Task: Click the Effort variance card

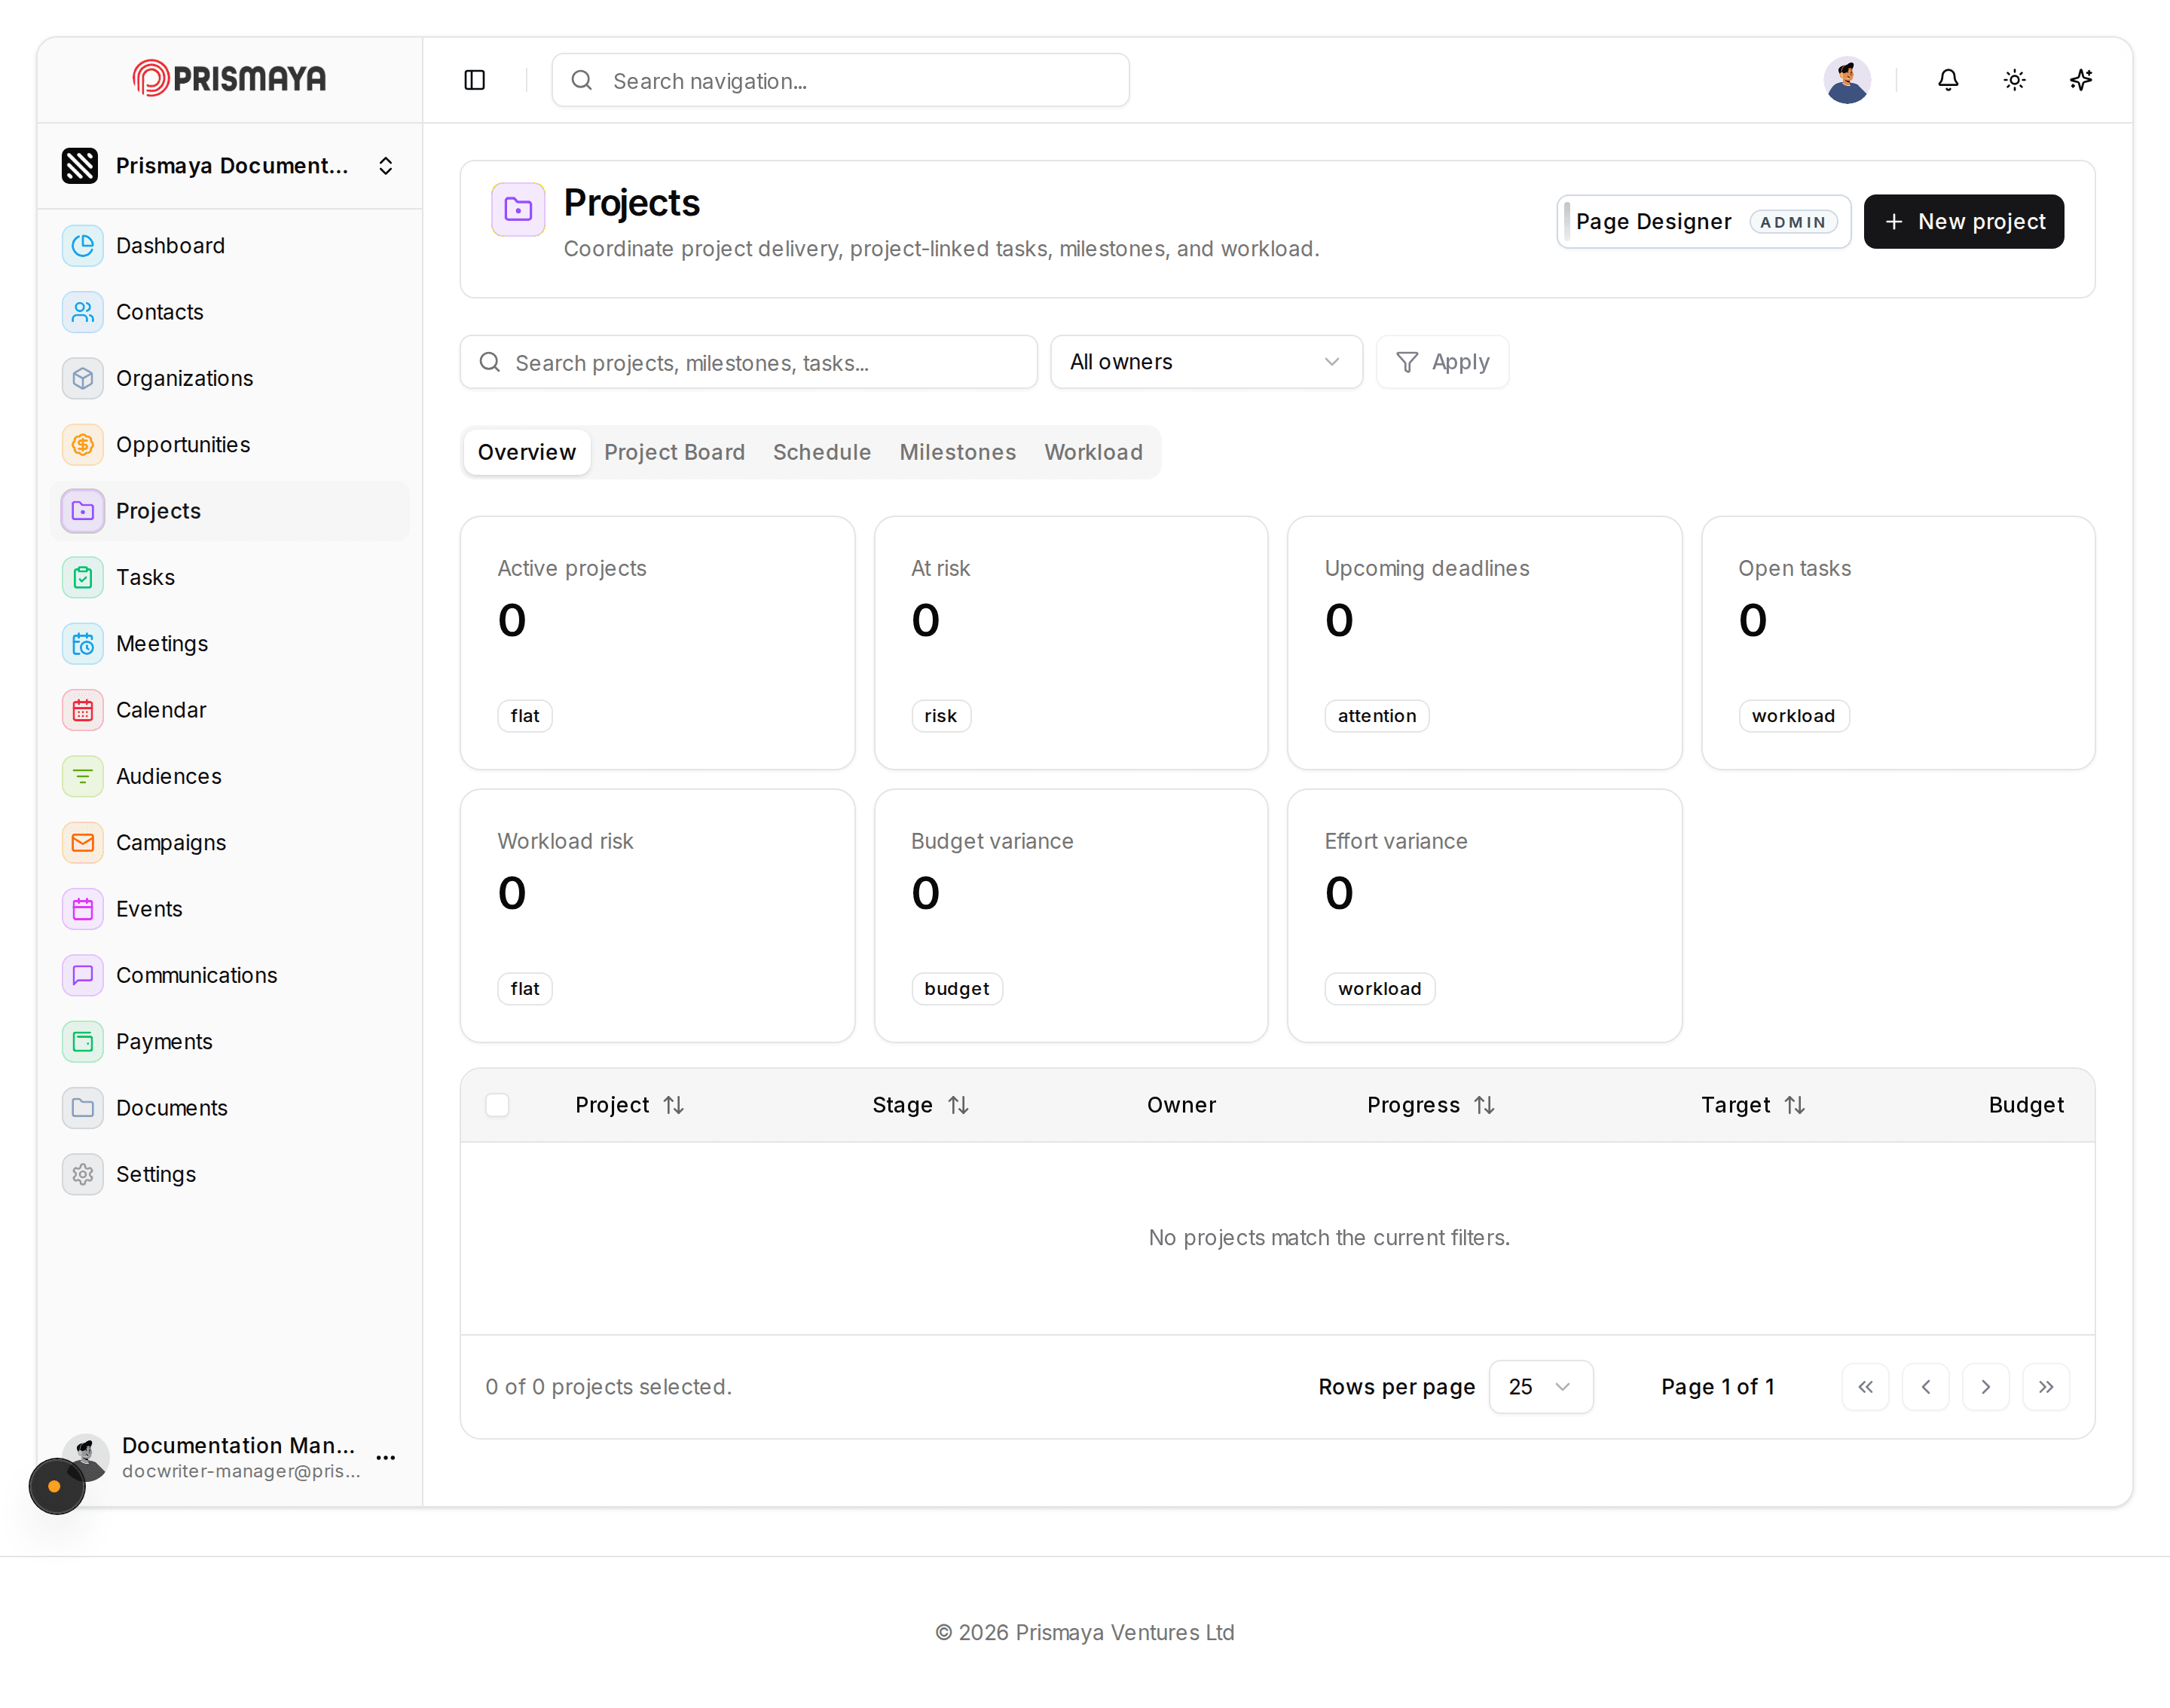Action: (x=1484, y=916)
